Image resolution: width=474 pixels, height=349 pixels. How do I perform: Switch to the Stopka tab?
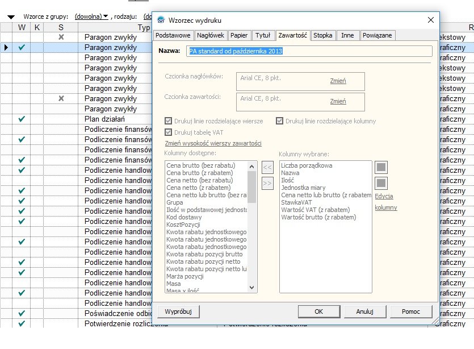[323, 35]
